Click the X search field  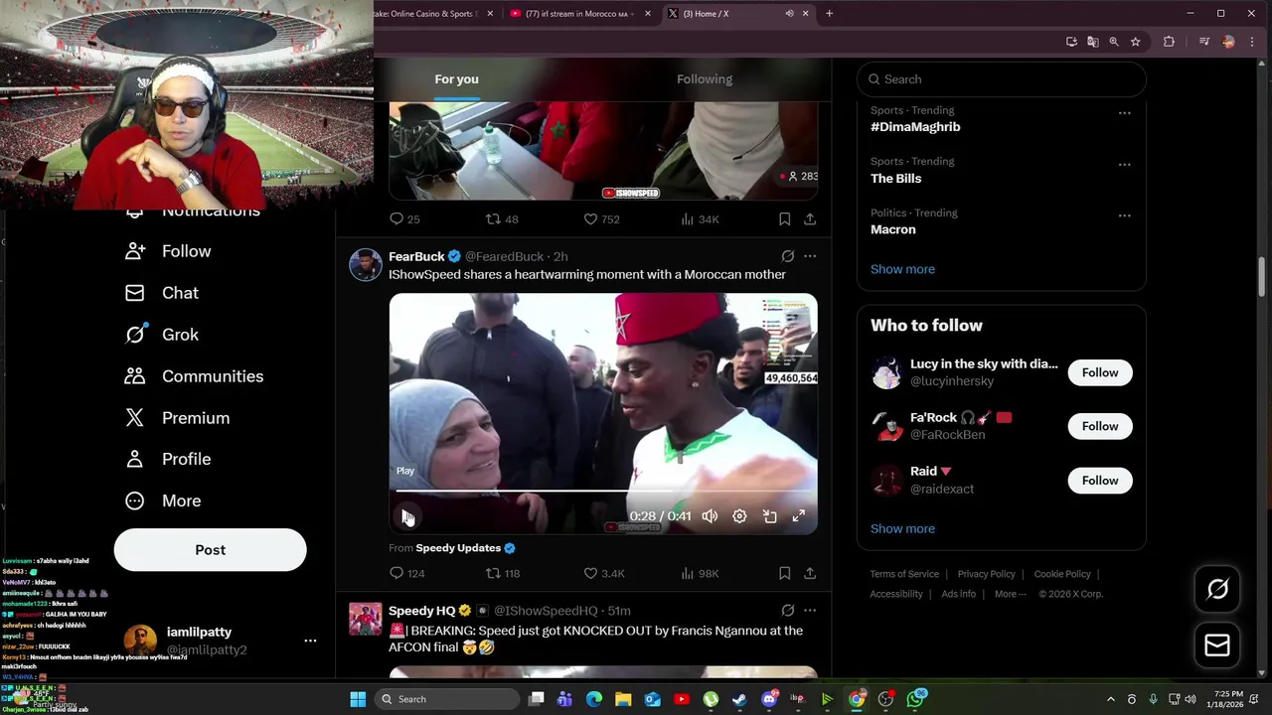point(1001,79)
